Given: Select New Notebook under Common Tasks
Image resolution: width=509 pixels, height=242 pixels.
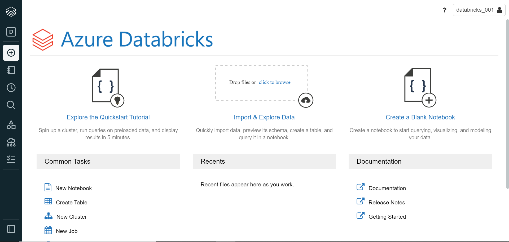Looking at the screenshot, I should pos(73,188).
